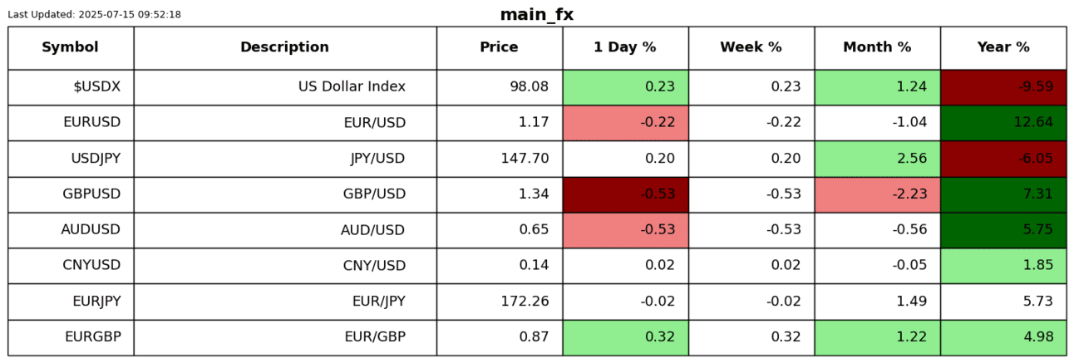Viewport: 1074px width, 363px height.
Task: Click the Last Updated timestamp text
Action: [94, 15]
